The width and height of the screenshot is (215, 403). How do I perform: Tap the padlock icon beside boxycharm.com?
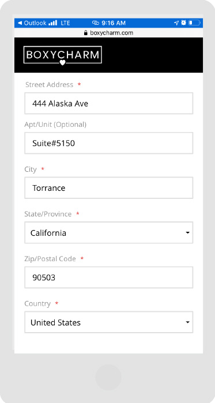(x=86, y=33)
